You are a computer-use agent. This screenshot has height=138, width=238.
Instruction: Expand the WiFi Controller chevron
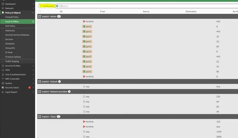[33, 79]
